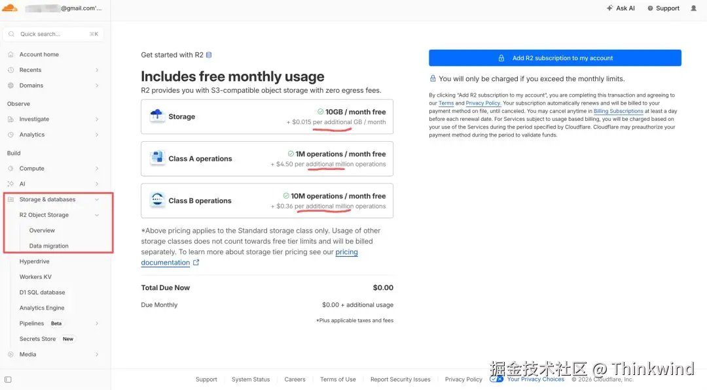Open D1 SQL database

pyautogui.click(x=42, y=293)
